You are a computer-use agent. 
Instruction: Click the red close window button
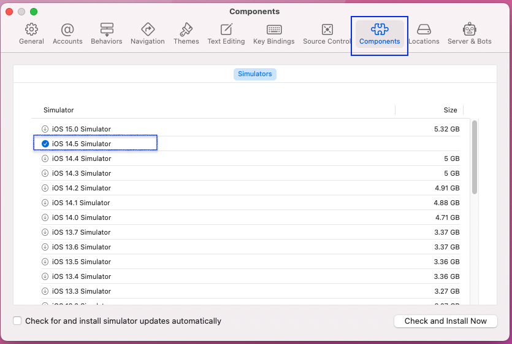[9, 12]
